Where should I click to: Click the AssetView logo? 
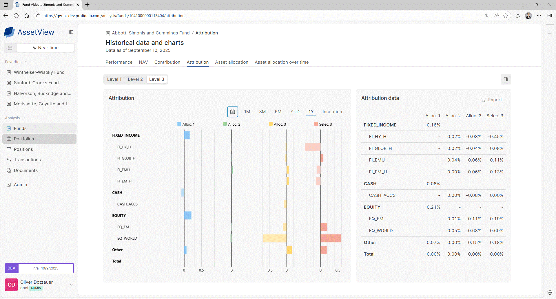(x=29, y=32)
